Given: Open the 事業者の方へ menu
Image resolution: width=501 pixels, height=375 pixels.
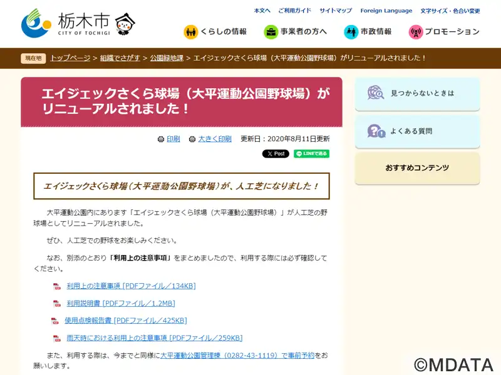Looking at the screenshot, I should 295,32.
